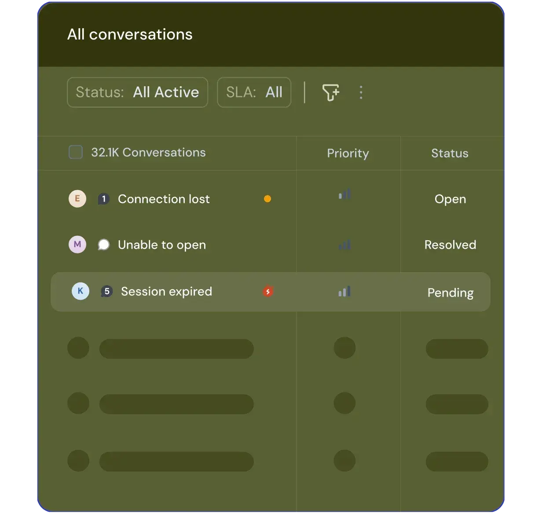Viewport: 535px width, 514px height.
Task: Click the orange dot on Connection lost
Action: tap(267, 199)
